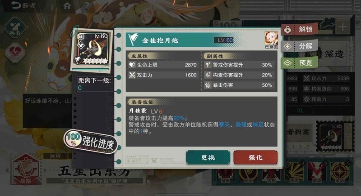Open the heart monitor icon below 换装
The image size is (361, 196).
[x=14, y=53]
